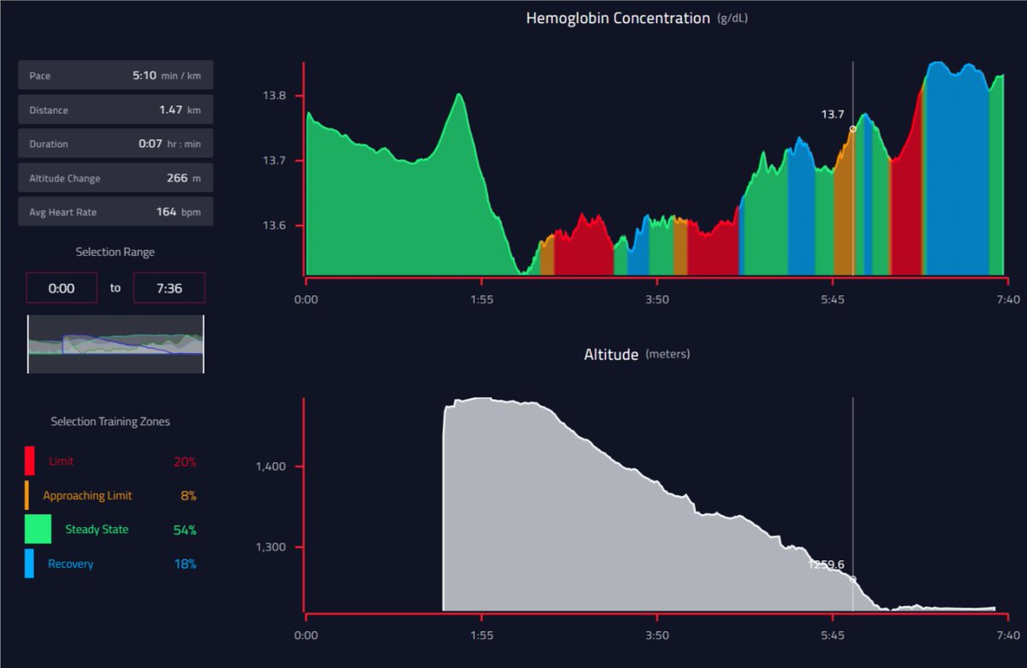Click the selection end time field 7:36
The width and height of the screenshot is (1027, 668).
pyautogui.click(x=169, y=288)
